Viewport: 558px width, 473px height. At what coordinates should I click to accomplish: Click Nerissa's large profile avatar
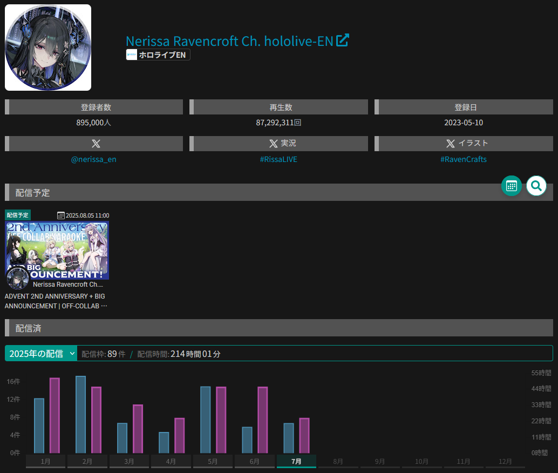click(48, 48)
